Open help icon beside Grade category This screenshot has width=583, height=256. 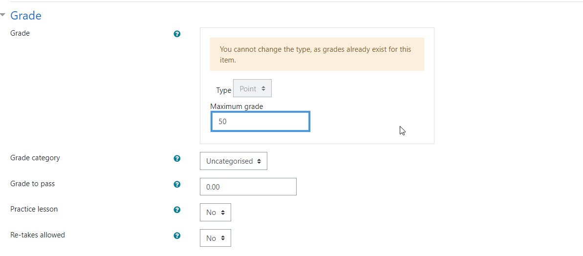177,159
